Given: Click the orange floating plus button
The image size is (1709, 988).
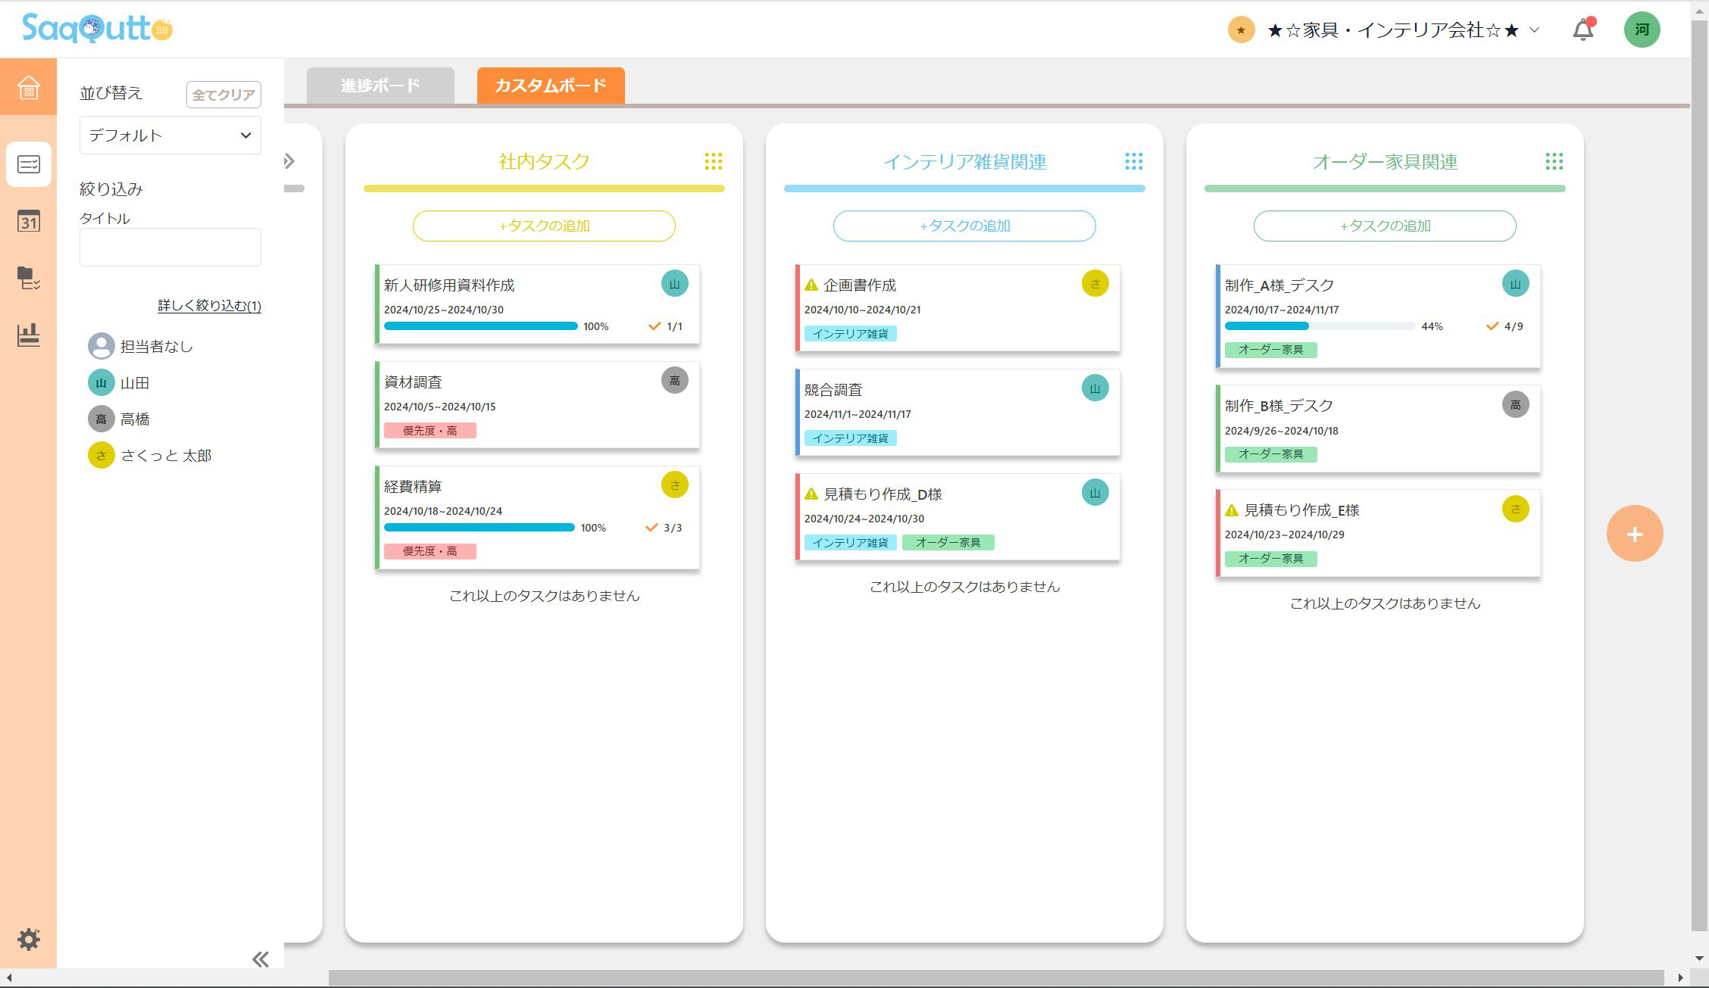Looking at the screenshot, I should [1634, 534].
